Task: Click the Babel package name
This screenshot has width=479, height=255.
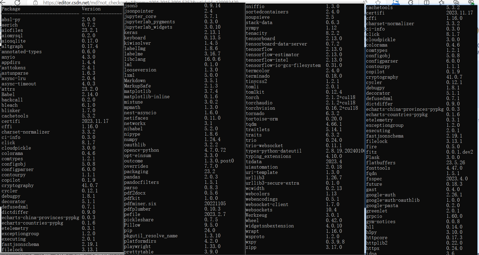Action: [8, 94]
